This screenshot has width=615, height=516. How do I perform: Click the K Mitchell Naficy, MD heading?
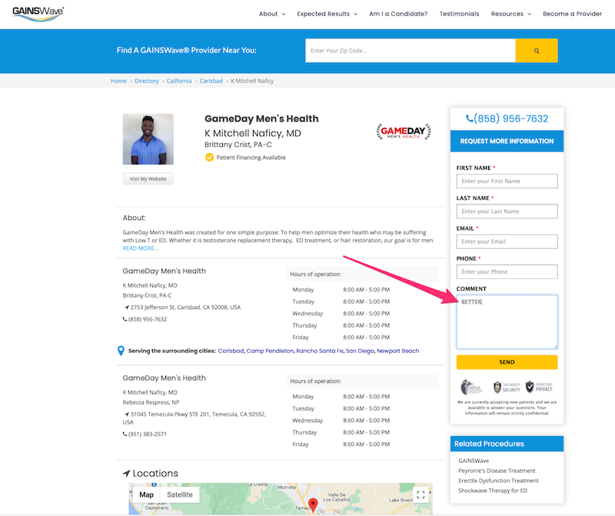click(253, 133)
